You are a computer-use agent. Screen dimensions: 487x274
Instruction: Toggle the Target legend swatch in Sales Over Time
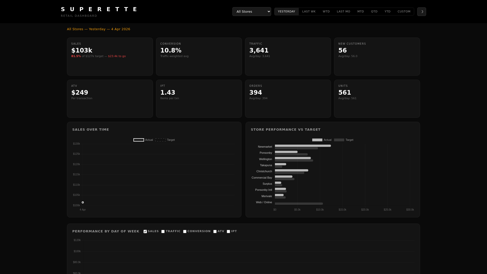[x=161, y=140]
